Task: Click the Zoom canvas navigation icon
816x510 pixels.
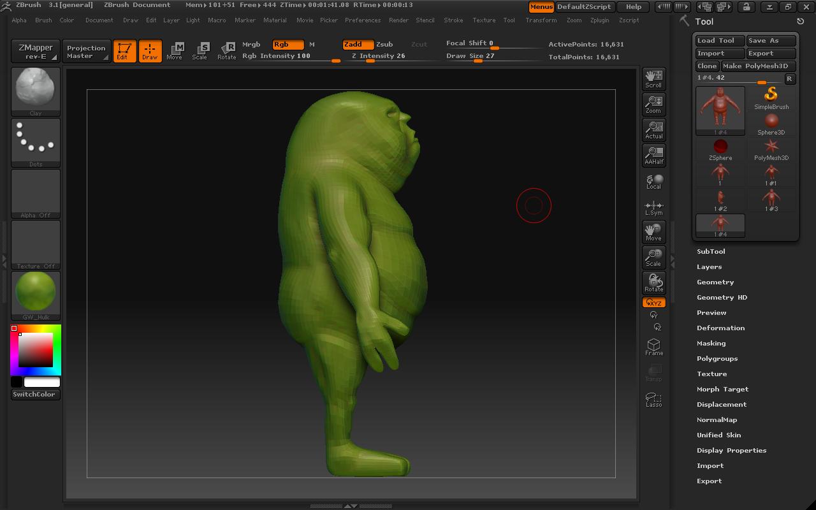Action: (x=653, y=104)
